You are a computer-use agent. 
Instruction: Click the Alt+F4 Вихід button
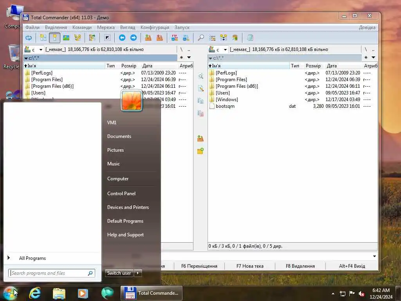point(352,266)
